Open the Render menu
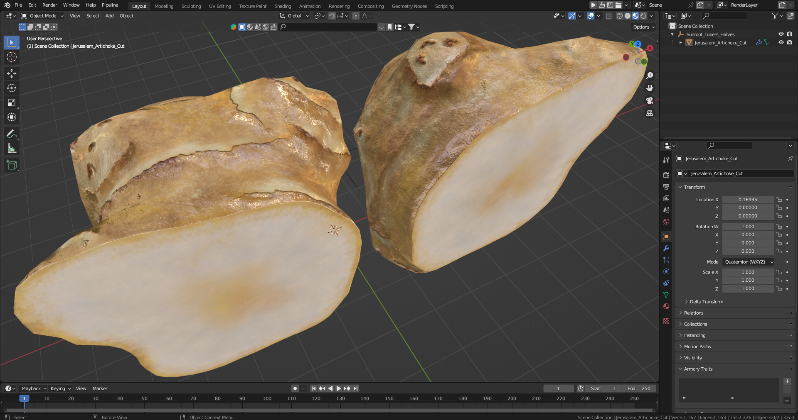The height and width of the screenshot is (420, 798). click(x=49, y=5)
